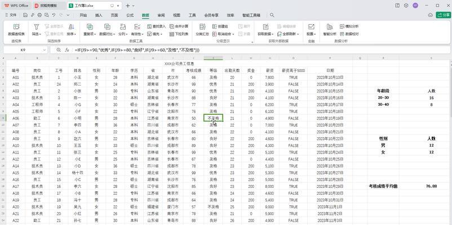
Task: Click the Filter (筛选) funnel icon
Action: [x=37, y=27]
